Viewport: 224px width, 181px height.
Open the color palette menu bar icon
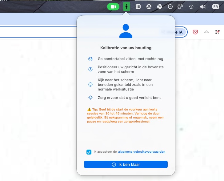(x=180, y=7)
